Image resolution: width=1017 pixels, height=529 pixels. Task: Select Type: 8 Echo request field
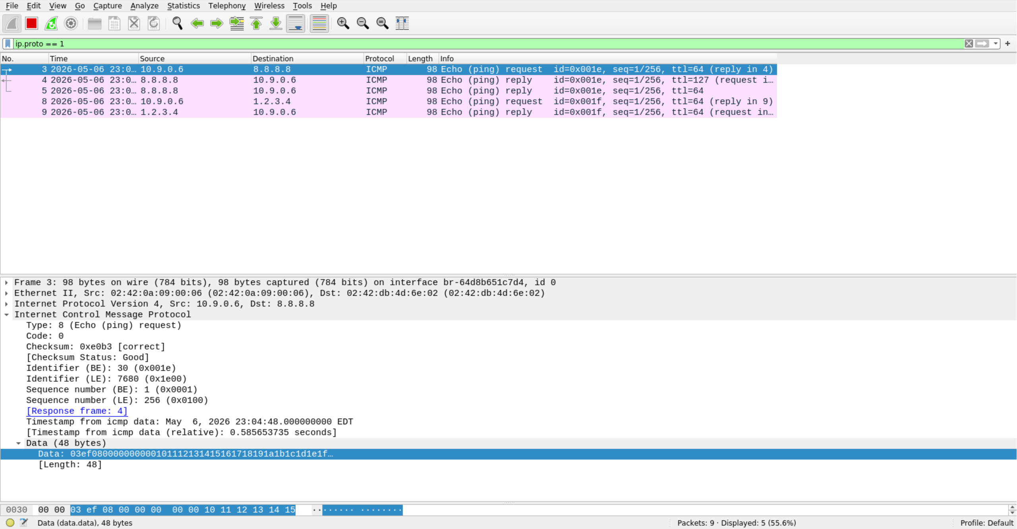click(x=104, y=325)
